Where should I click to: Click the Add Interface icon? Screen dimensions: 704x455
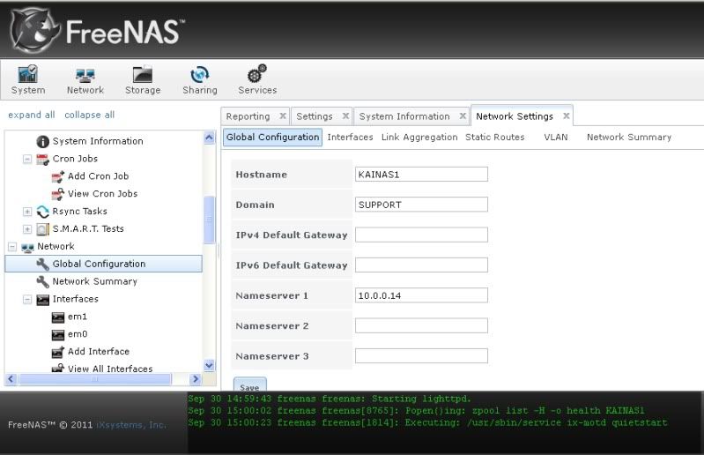[x=58, y=352]
